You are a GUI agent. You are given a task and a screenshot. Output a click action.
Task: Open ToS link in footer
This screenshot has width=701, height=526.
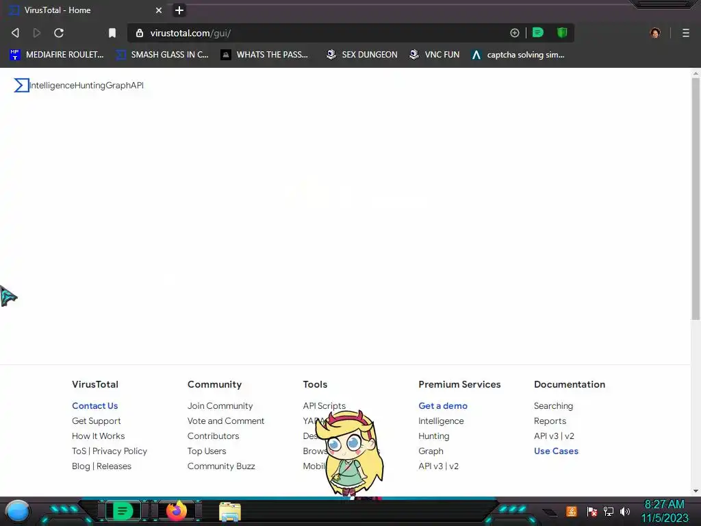click(x=79, y=451)
